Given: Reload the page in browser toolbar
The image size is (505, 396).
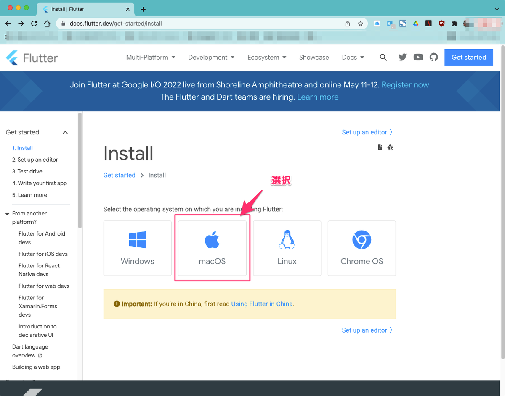Looking at the screenshot, I should [x=34, y=24].
